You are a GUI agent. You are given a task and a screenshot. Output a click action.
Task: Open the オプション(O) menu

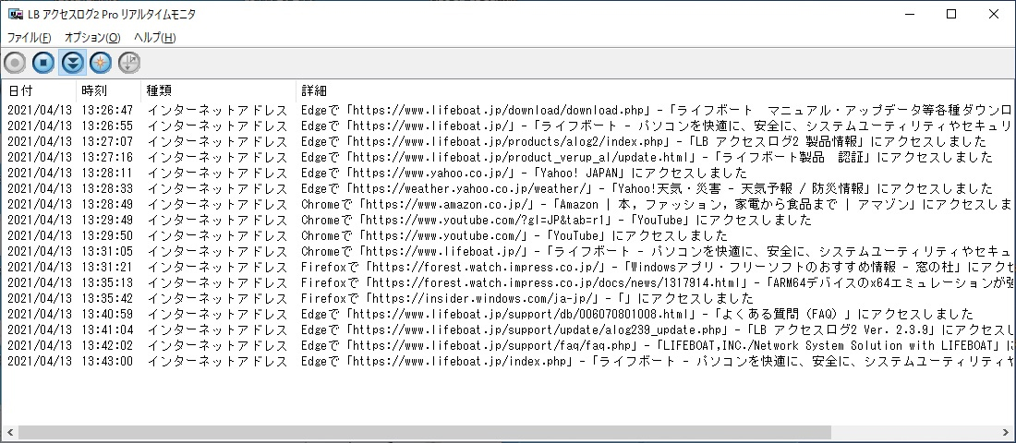[92, 38]
